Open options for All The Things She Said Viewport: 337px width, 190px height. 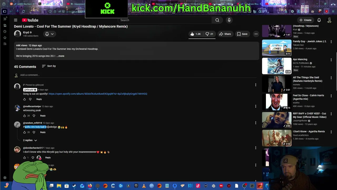click(x=331, y=78)
